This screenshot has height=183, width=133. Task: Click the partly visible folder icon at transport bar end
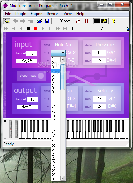128,29
